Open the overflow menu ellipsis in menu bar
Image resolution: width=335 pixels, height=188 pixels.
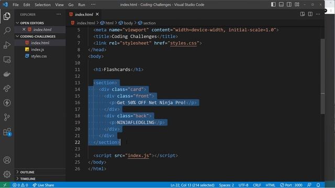(93, 5)
